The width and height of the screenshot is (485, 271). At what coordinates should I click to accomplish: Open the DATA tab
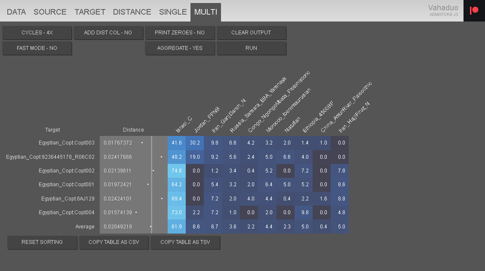tap(16, 12)
